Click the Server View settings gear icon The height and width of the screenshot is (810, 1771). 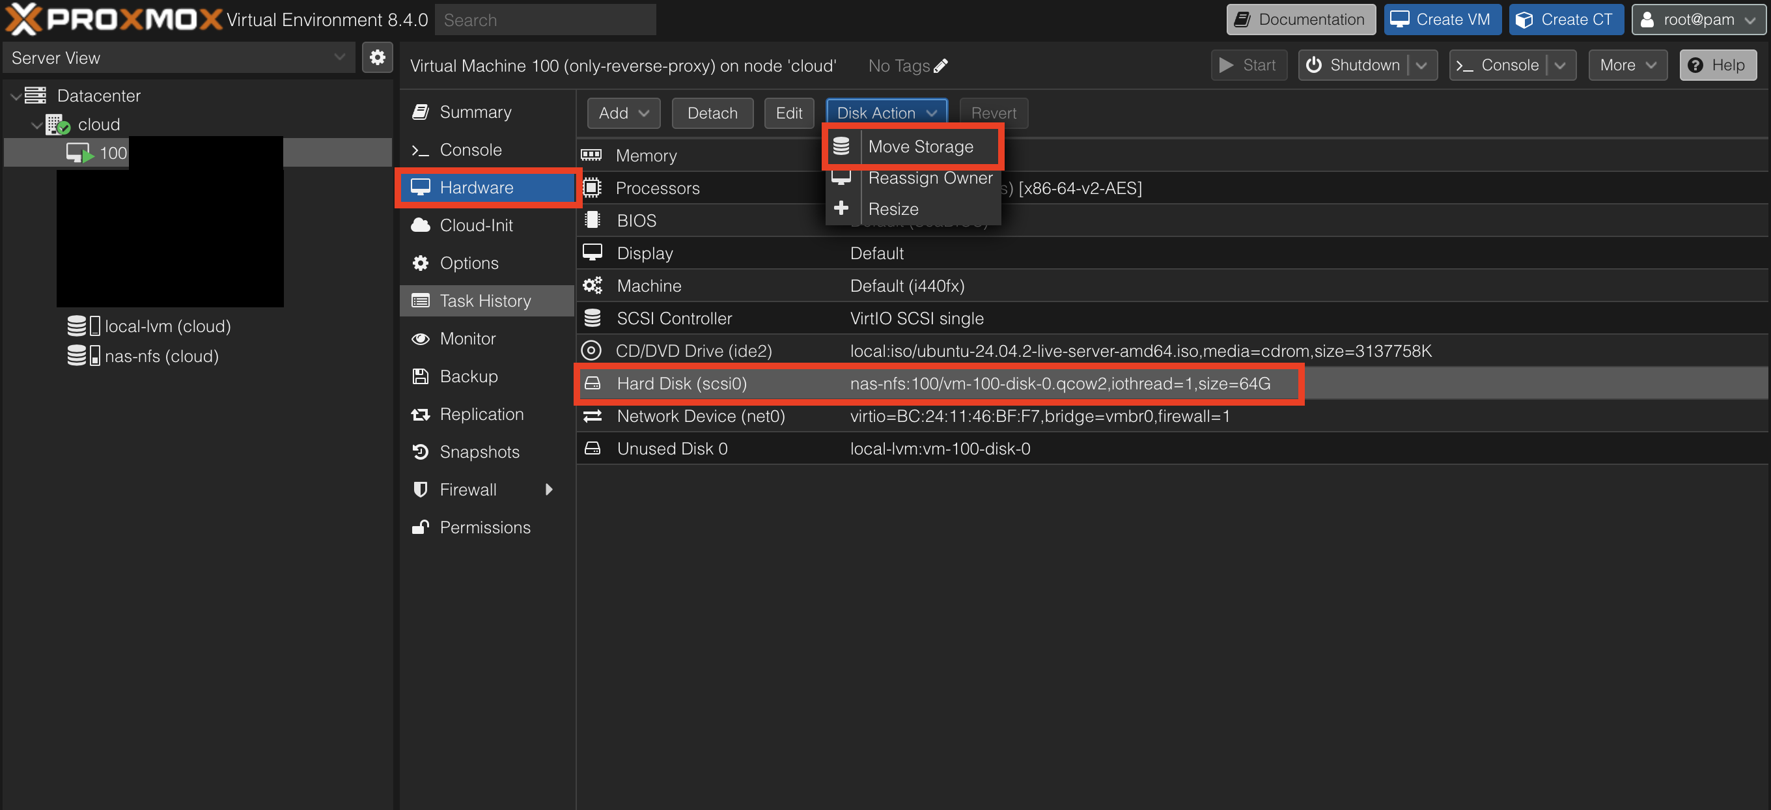click(x=378, y=58)
